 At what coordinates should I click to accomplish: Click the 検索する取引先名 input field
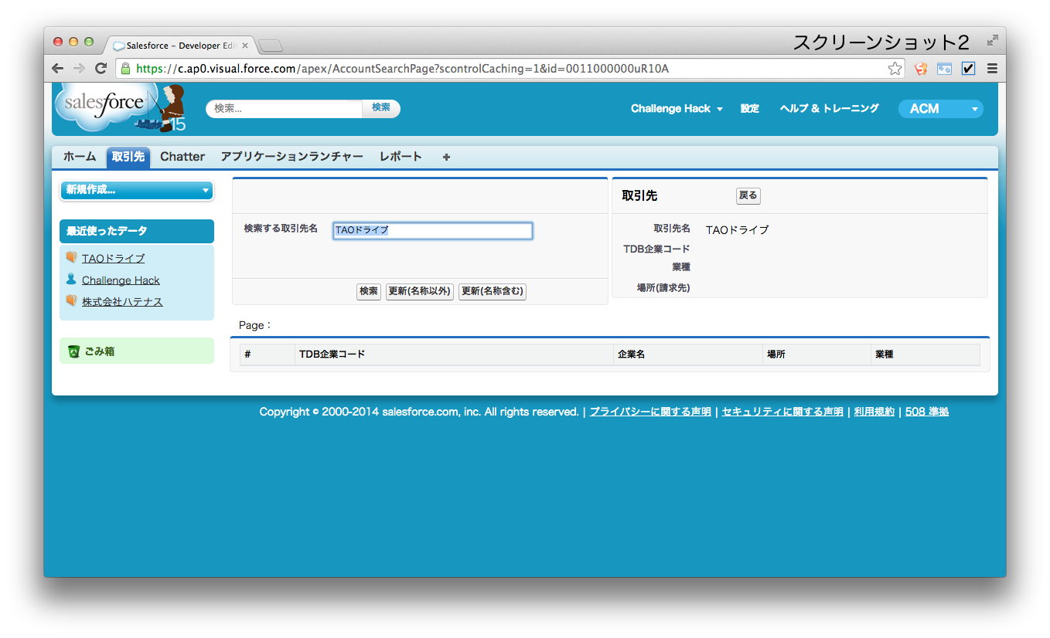[433, 230]
